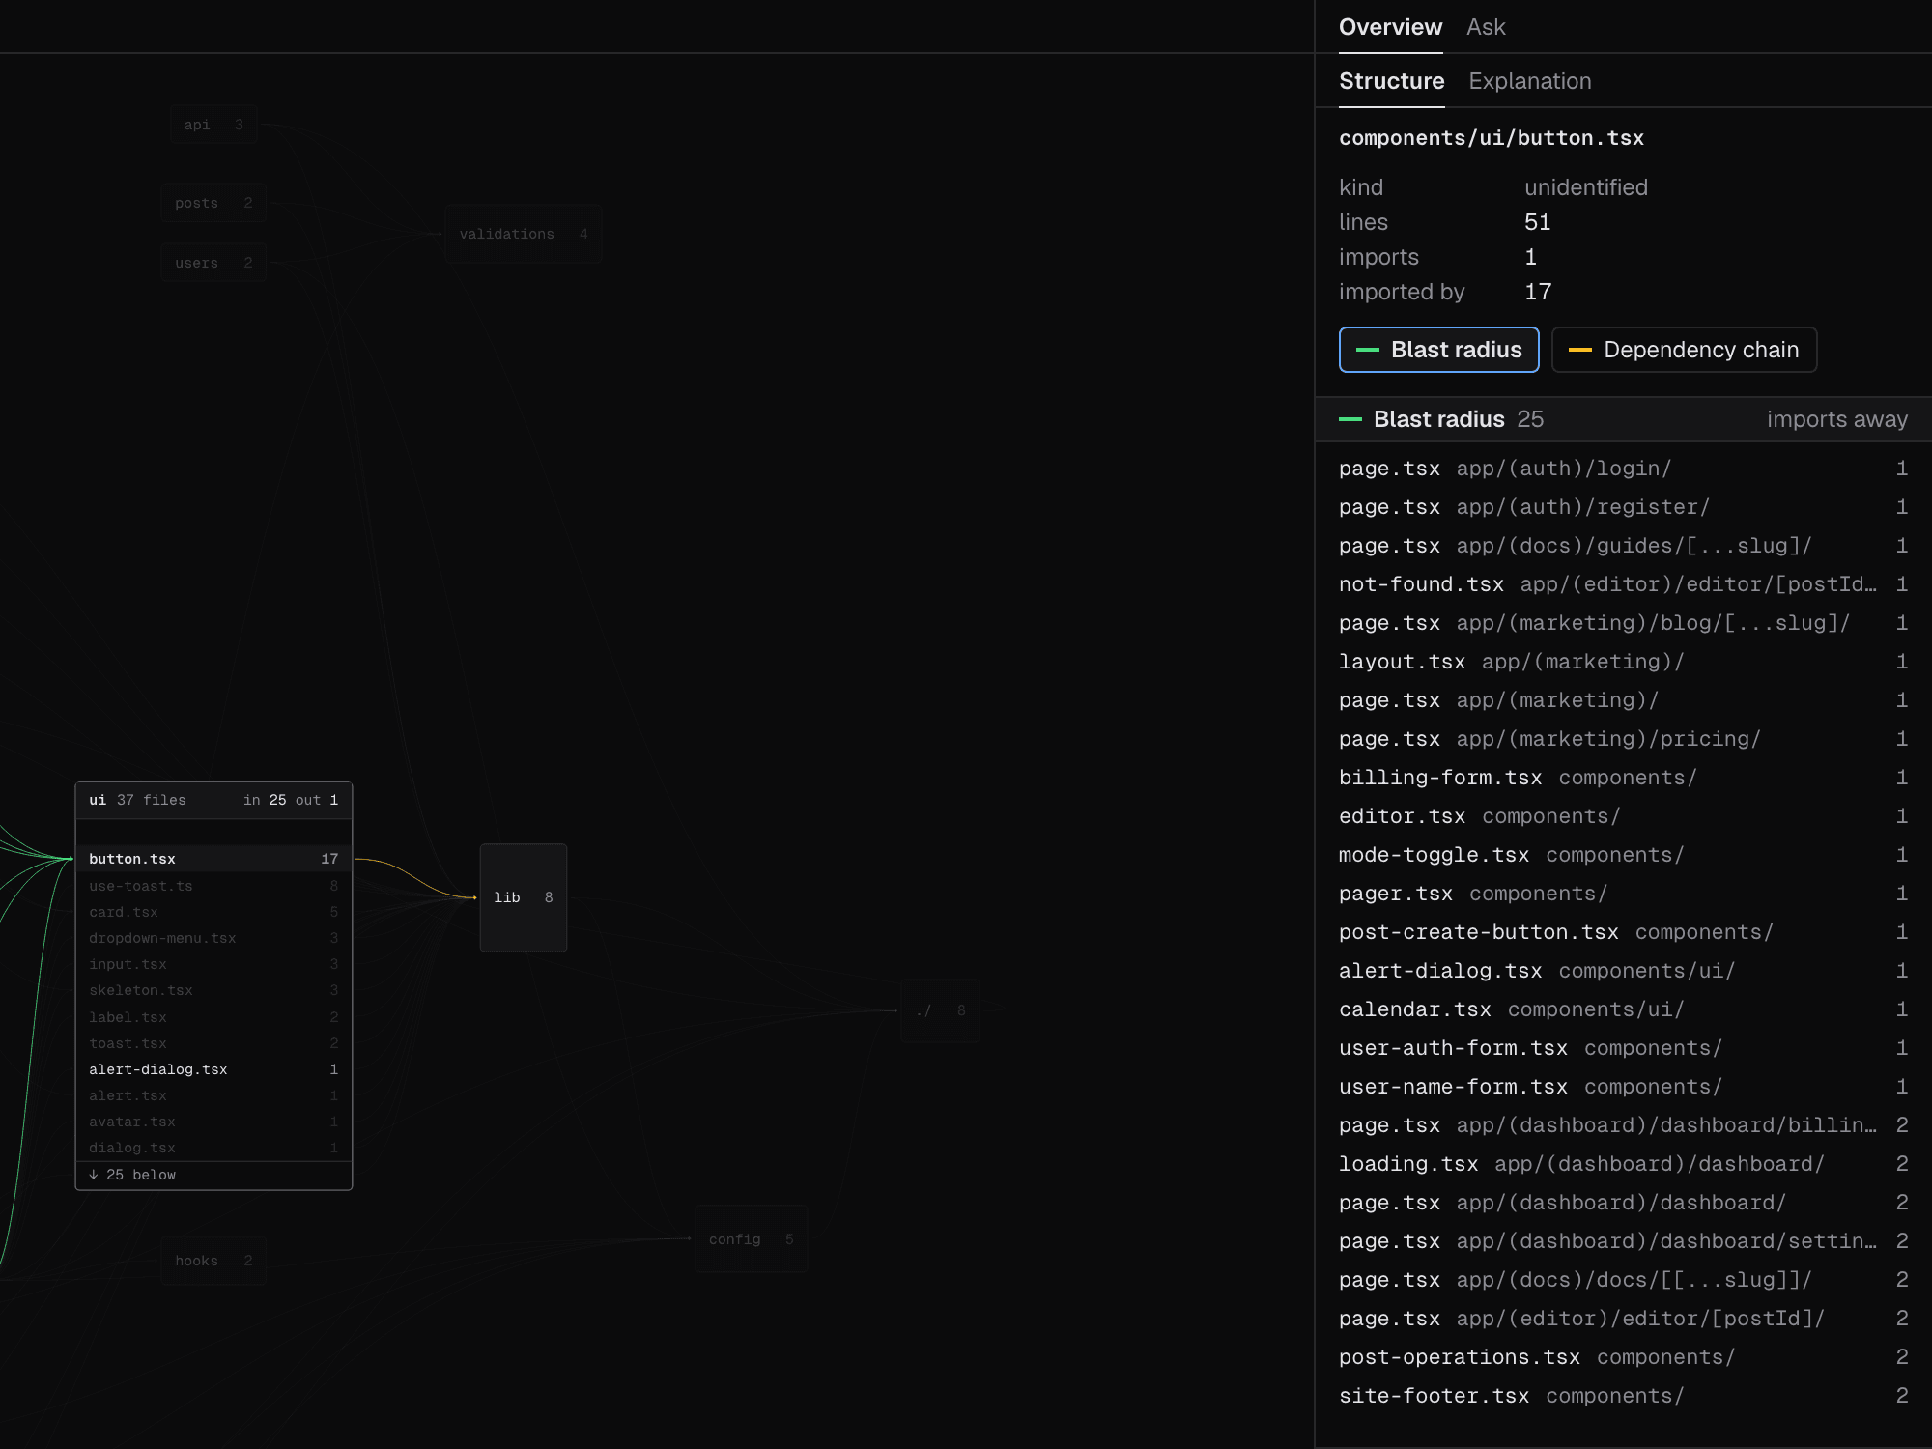1932x1449 pixels.
Task: Open page.tsx in app/(auth)/login/
Action: pos(1623,469)
